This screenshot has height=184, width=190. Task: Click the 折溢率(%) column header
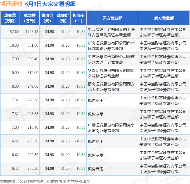click(x=79, y=18)
